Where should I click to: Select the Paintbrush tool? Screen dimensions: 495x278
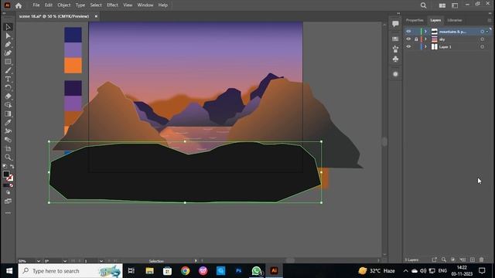(x=9, y=70)
